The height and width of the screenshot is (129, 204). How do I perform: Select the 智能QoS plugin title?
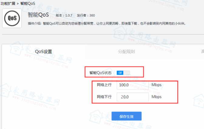(38, 15)
